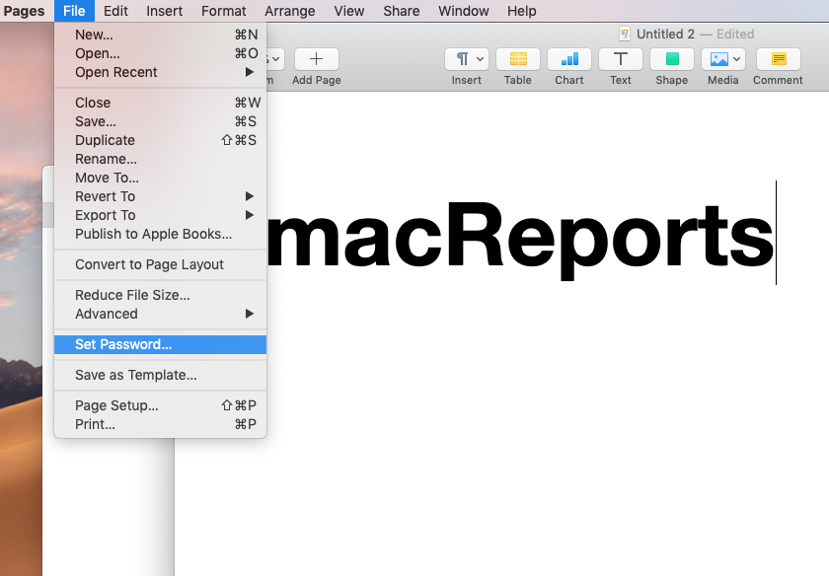Click the Add Page plus icon

316,58
